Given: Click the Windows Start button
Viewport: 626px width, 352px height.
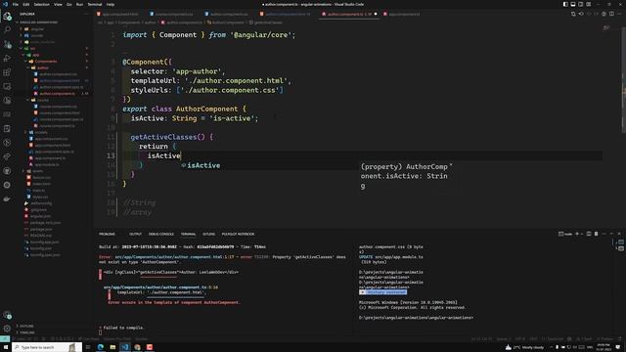Looking at the screenshot, I should click(x=6, y=348).
